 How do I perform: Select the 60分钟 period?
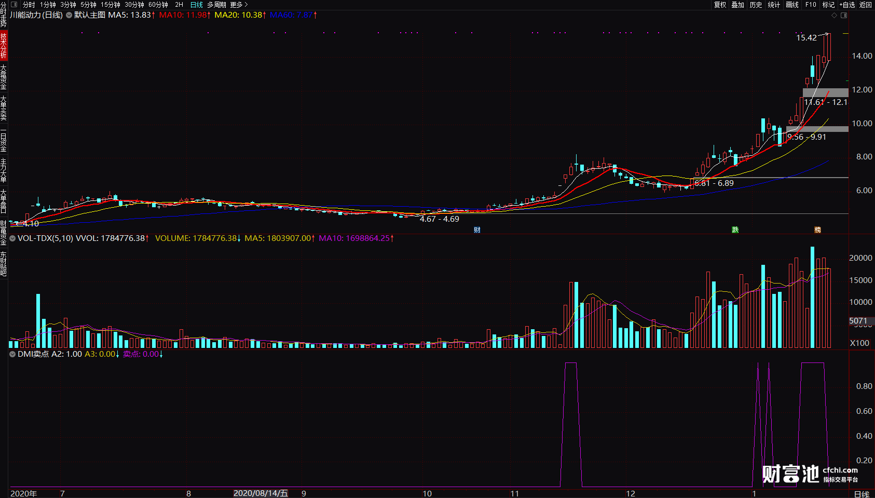pyautogui.click(x=158, y=5)
